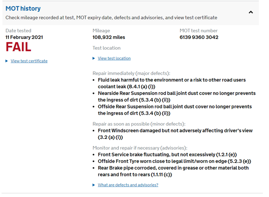Image resolution: width=269 pixels, height=197 pixels.
Task: Click the red FAIL result text
Action: click(18, 47)
